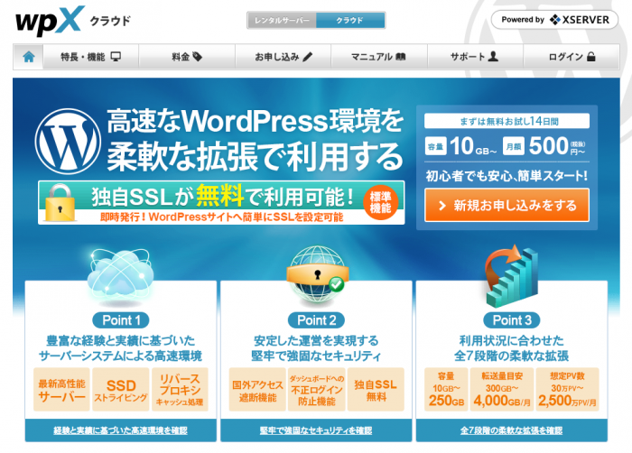This screenshot has height=453, width=632.
Task: Click the wpX cloud logo
Action: (73, 20)
